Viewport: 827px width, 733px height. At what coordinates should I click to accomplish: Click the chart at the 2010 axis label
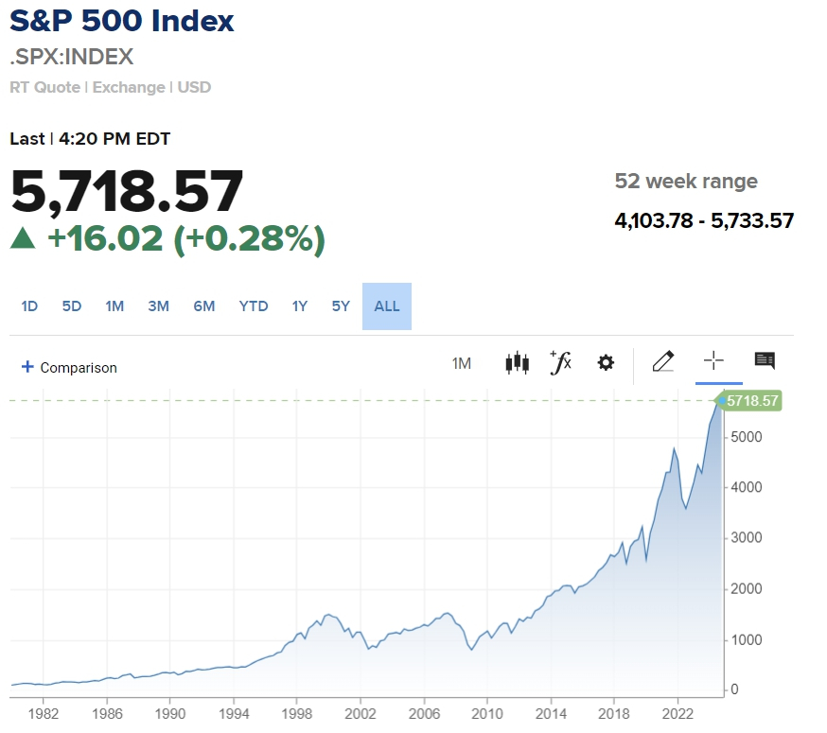click(x=487, y=713)
